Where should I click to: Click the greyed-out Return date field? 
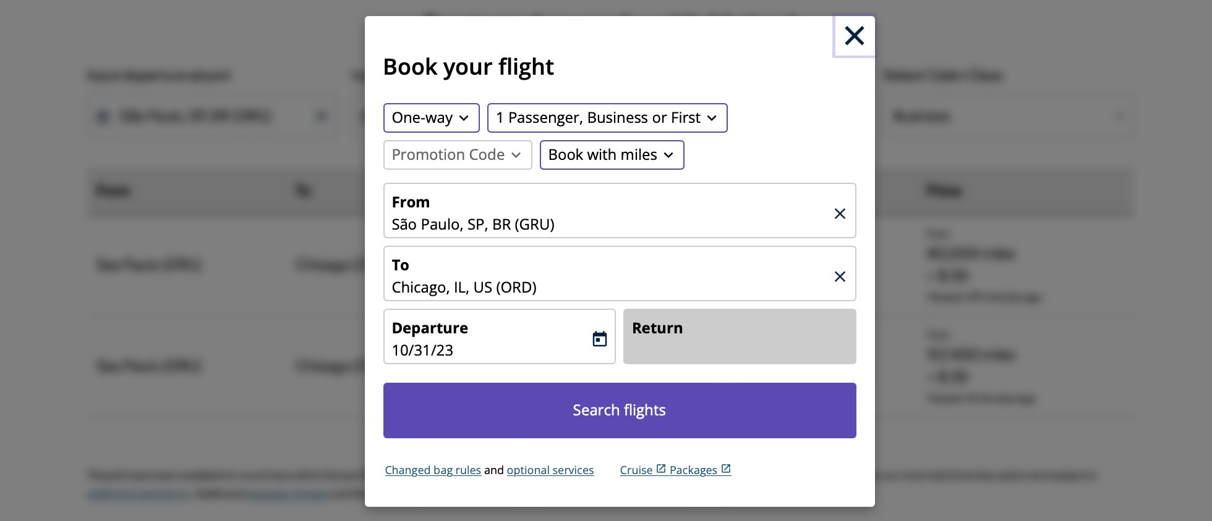740,336
